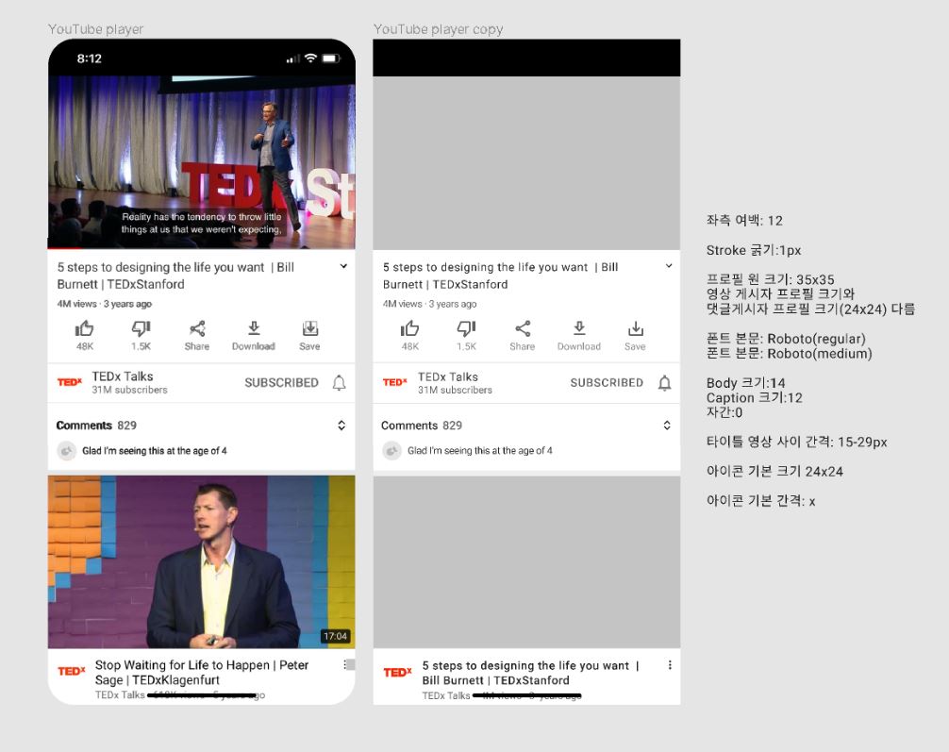949x752 pixels.
Task: Click the like icon in YouTube player copy
Action: [x=409, y=328]
